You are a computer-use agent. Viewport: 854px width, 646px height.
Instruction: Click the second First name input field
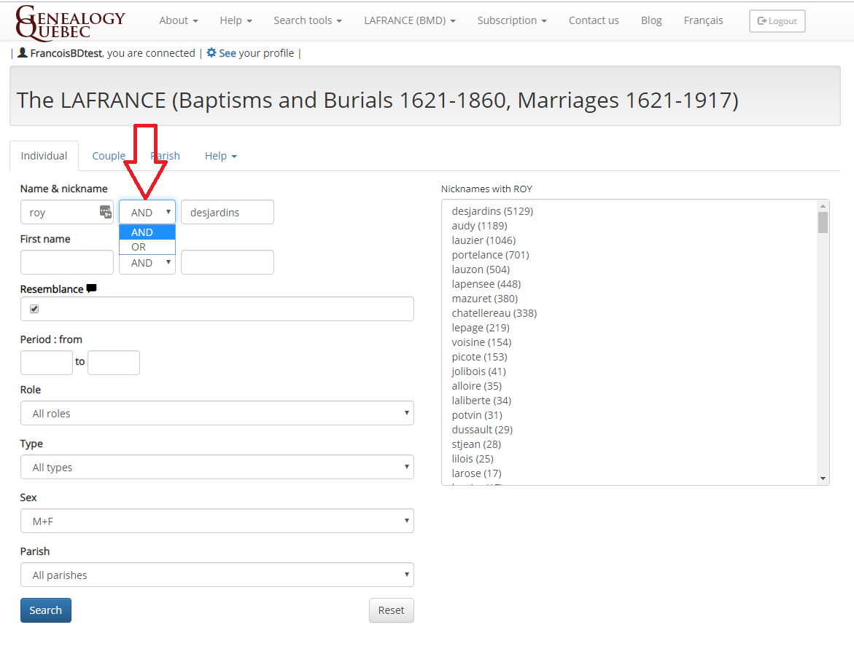coord(228,262)
